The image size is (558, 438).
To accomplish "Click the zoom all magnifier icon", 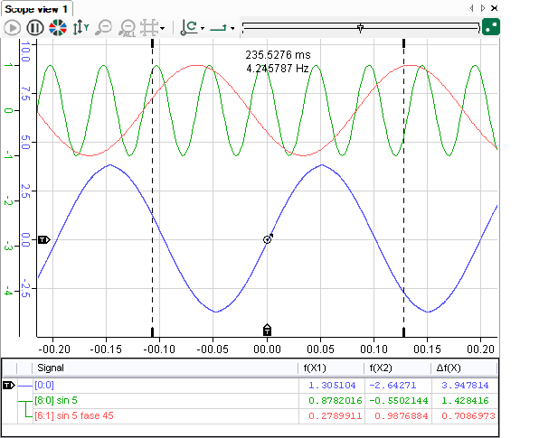I will click(x=128, y=27).
